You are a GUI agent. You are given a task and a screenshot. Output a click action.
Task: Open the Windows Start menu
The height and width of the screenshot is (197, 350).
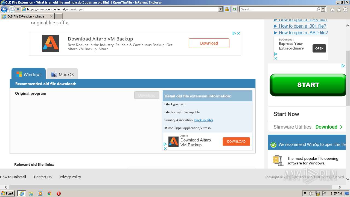[8, 193]
